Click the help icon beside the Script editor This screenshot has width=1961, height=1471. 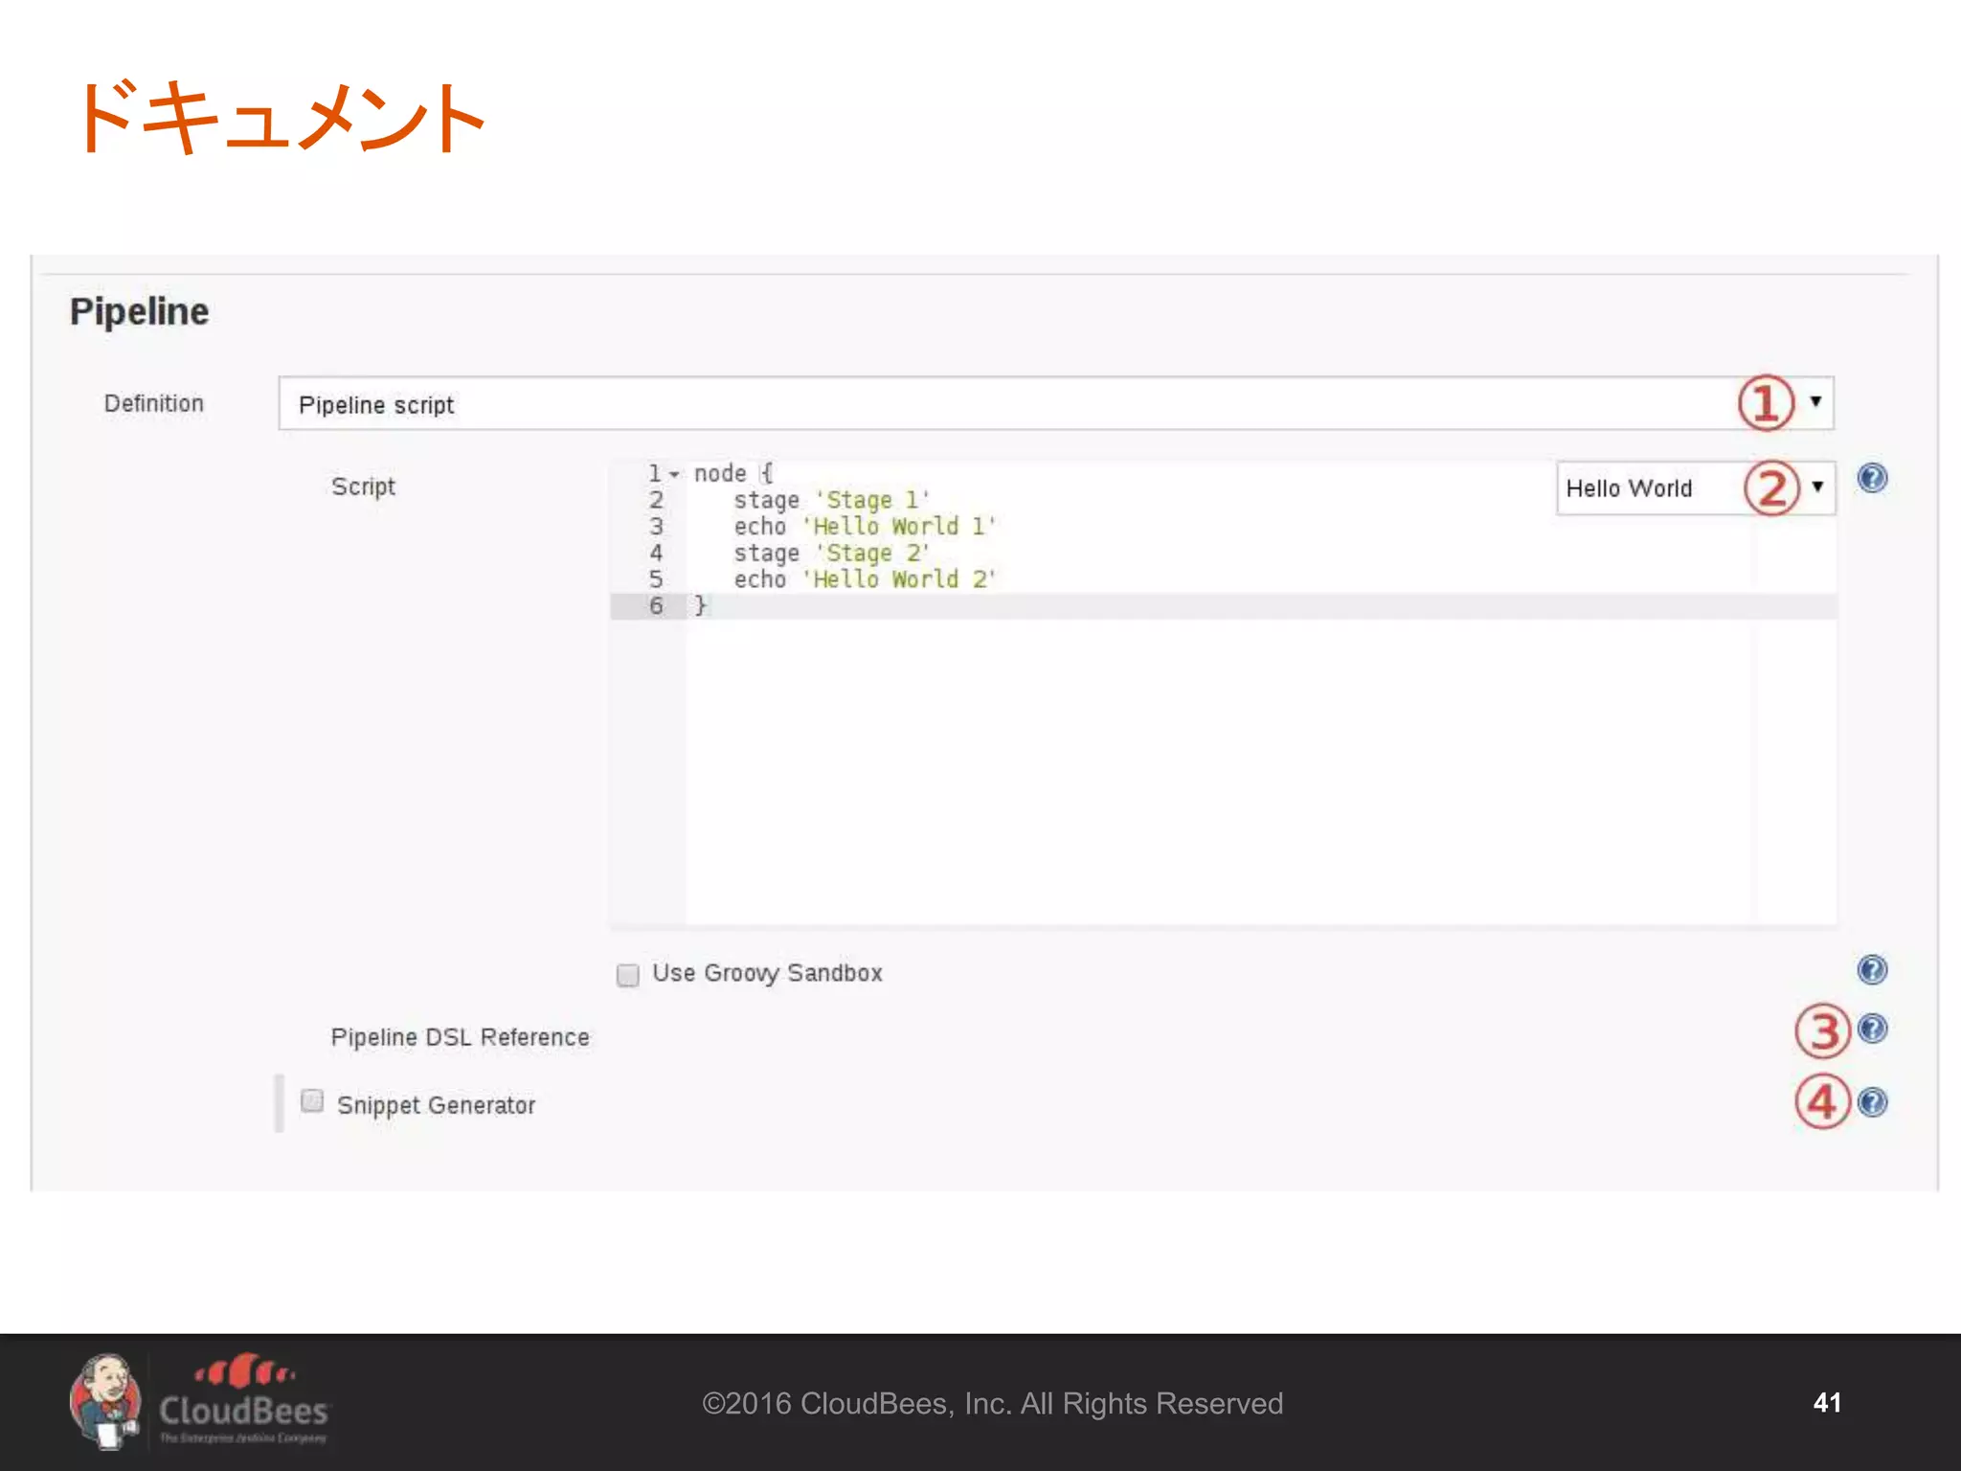[1872, 478]
